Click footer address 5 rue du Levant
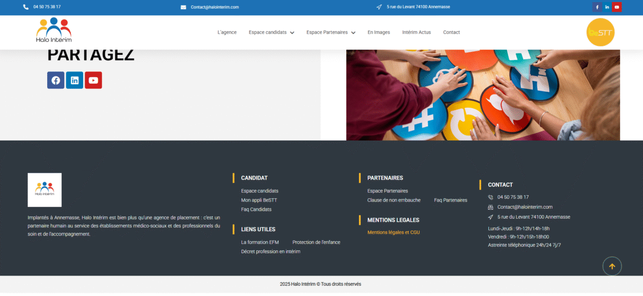 click(534, 217)
